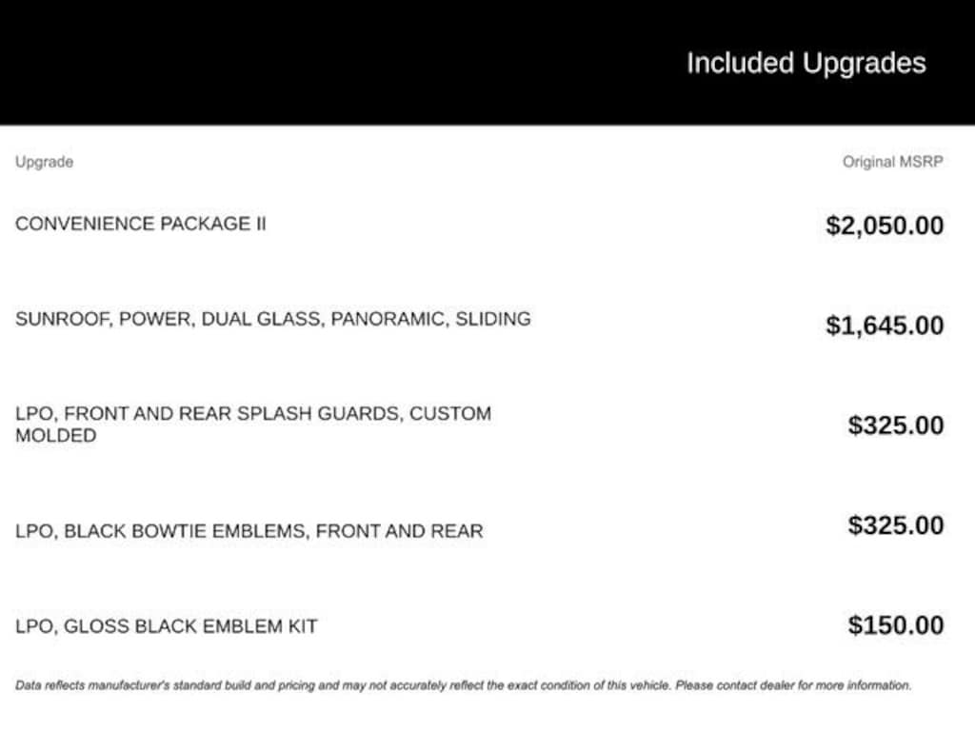Click the "Upgrade" column header
Screen dimensions: 975x731
pyautogui.click(x=44, y=162)
